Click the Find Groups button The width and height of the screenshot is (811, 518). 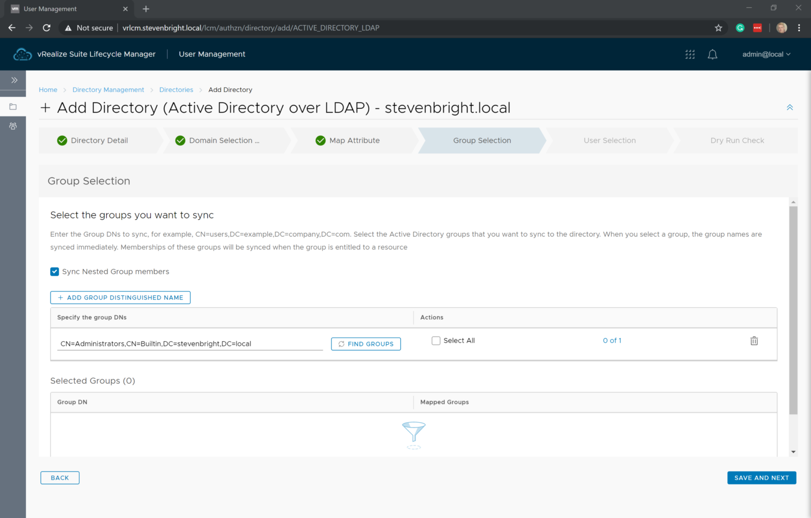pyautogui.click(x=366, y=344)
